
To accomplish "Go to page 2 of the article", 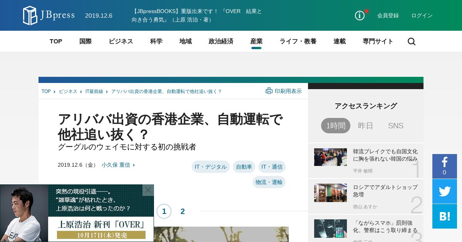I will 182,211.
